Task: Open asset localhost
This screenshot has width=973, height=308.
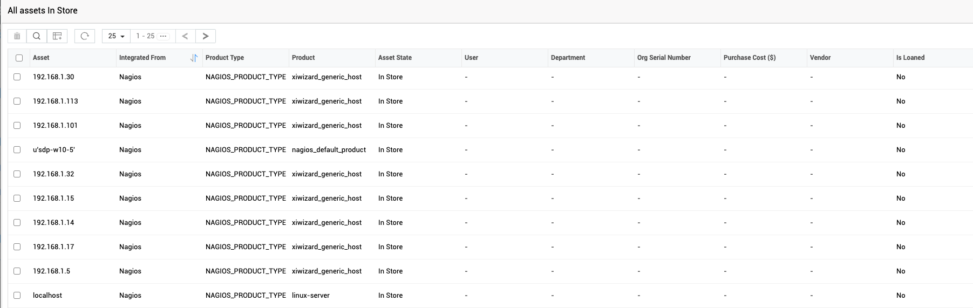Action: pos(47,296)
